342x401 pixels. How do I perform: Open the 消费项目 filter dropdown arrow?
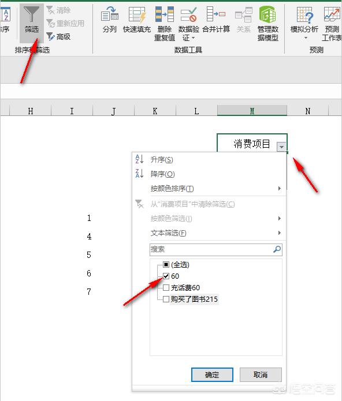281,147
